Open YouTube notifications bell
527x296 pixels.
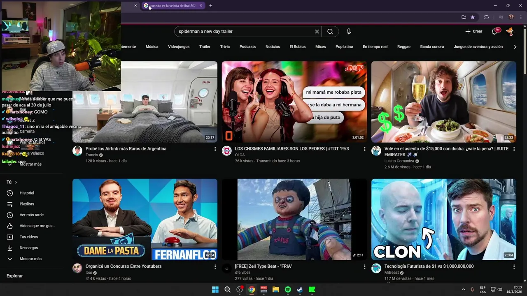tap(495, 31)
